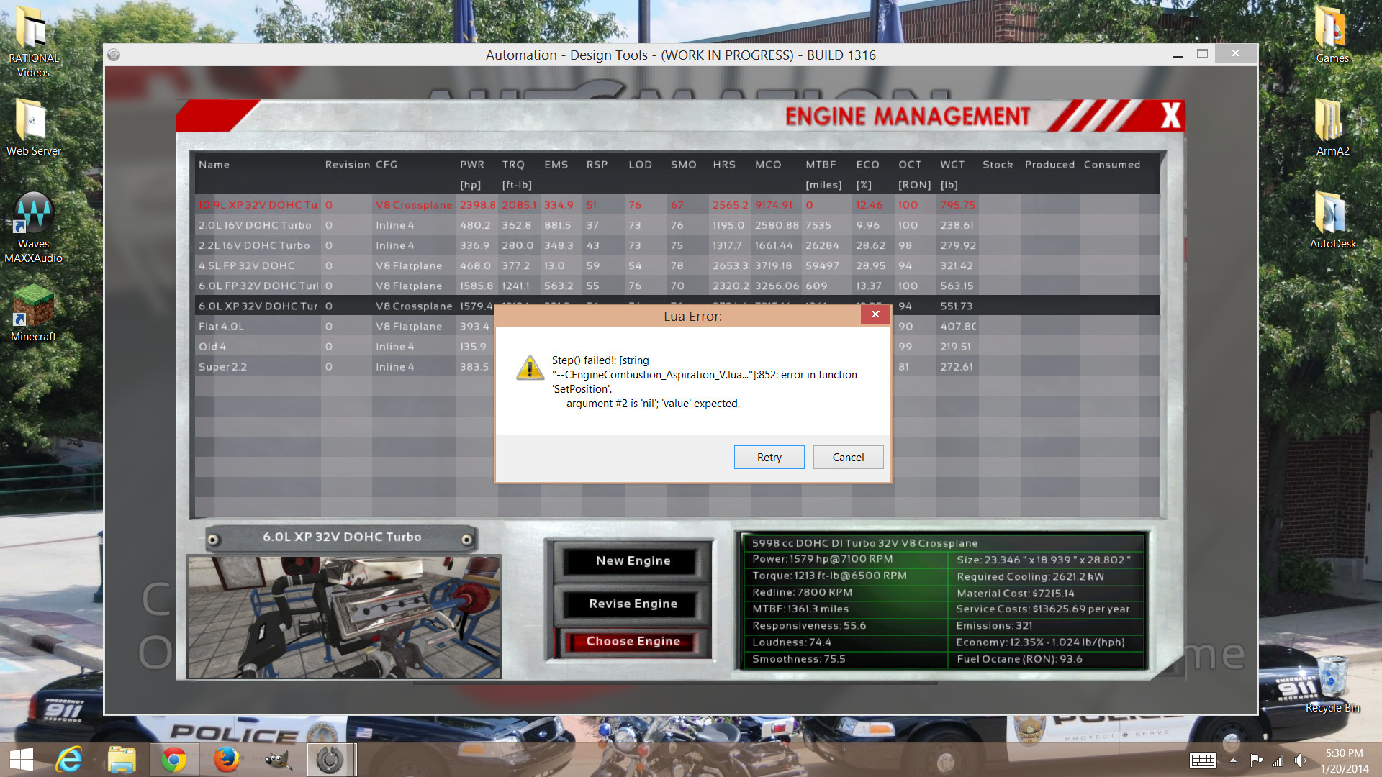Close the Lua Error dialog
1382x777 pixels.
click(x=875, y=314)
